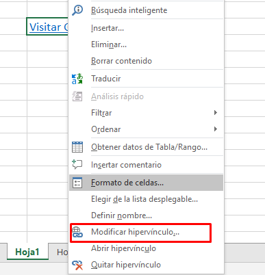Click the Modificar hipervínculo globe link icon
The image size is (265, 275).
click(x=77, y=232)
